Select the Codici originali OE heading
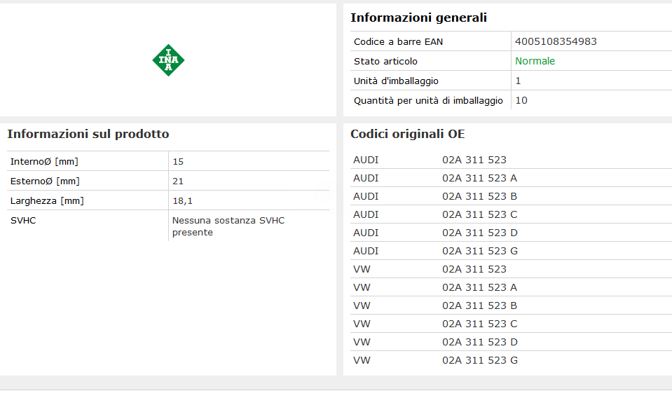 pyautogui.click(x=407, y=134)
